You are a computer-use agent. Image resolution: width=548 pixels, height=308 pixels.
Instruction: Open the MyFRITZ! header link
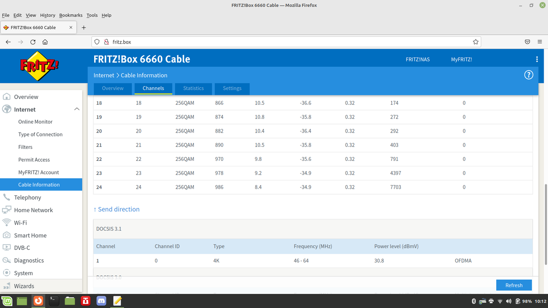(462, 59)
